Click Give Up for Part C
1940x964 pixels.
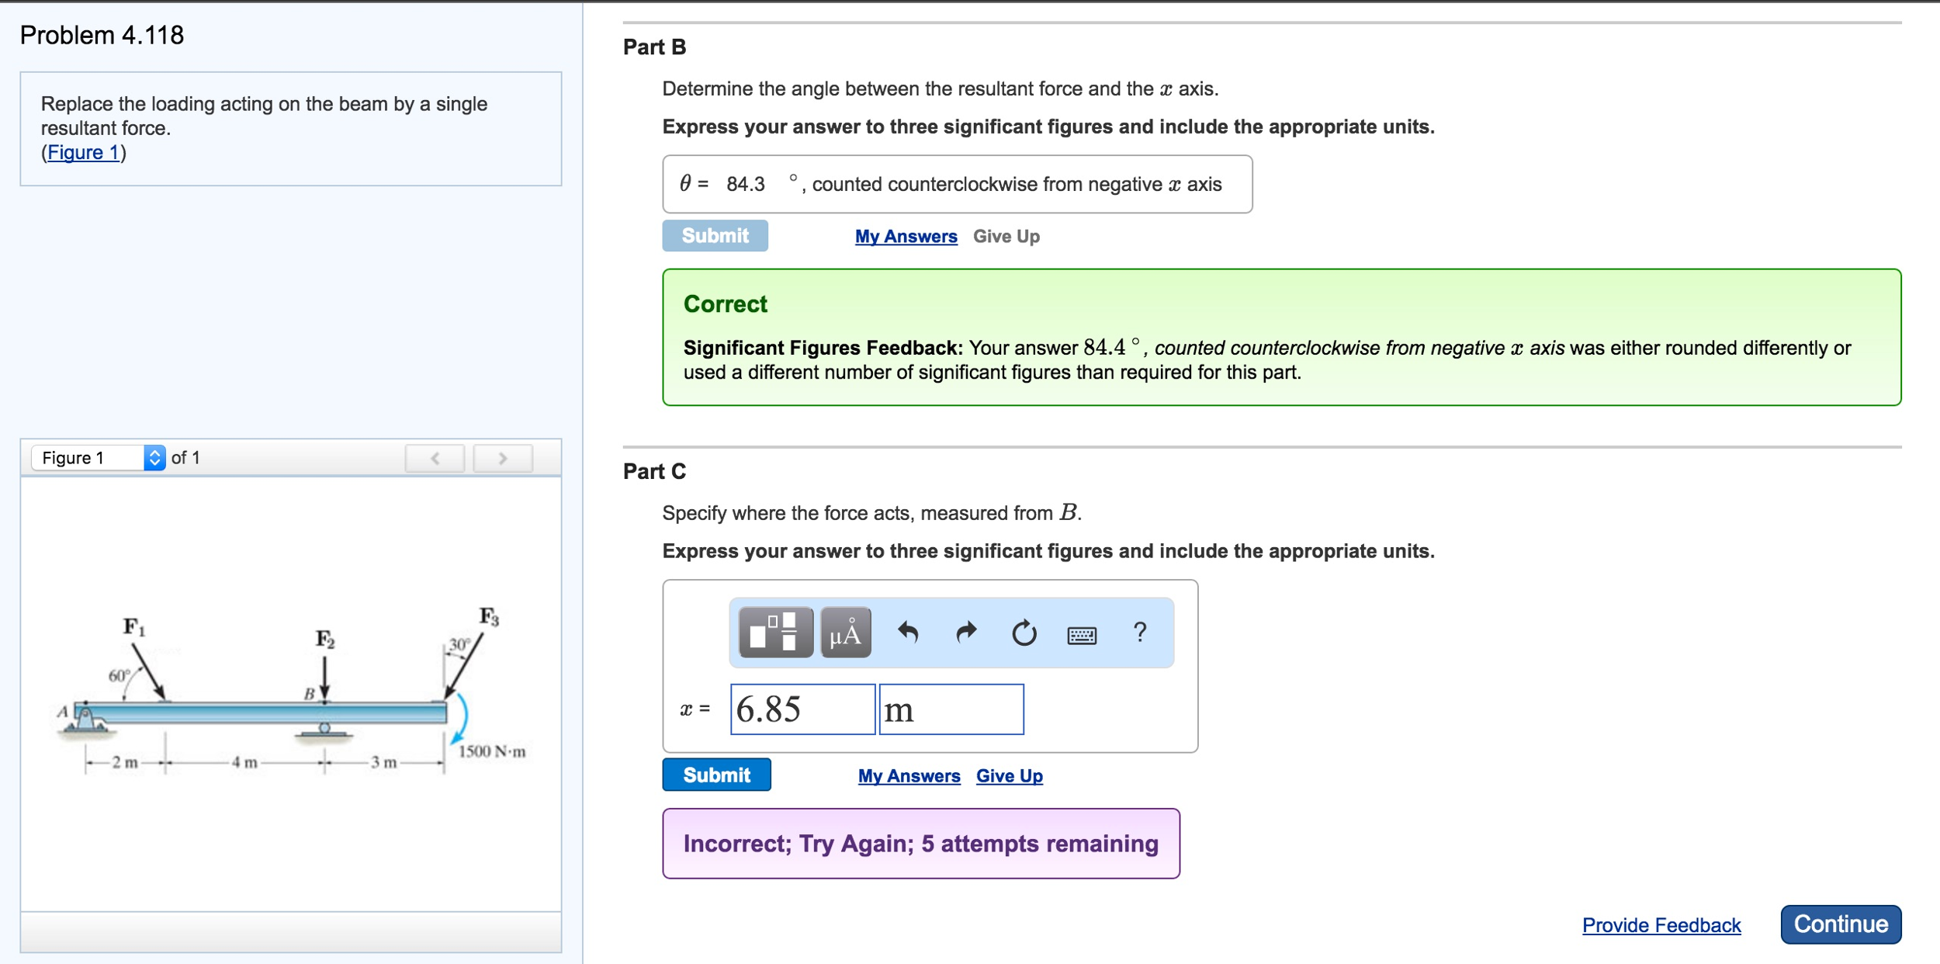pos(1009,775)
